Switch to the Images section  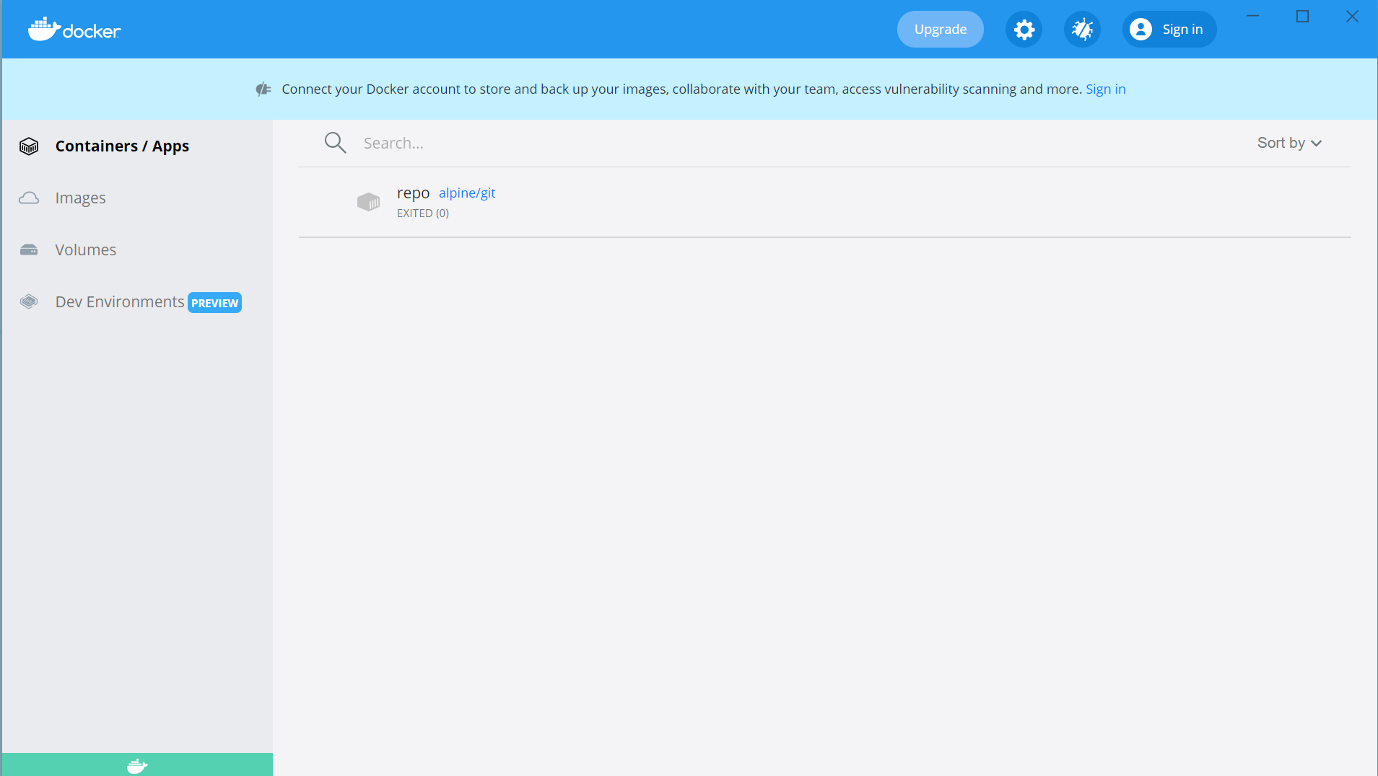click(x=80, y=198)
